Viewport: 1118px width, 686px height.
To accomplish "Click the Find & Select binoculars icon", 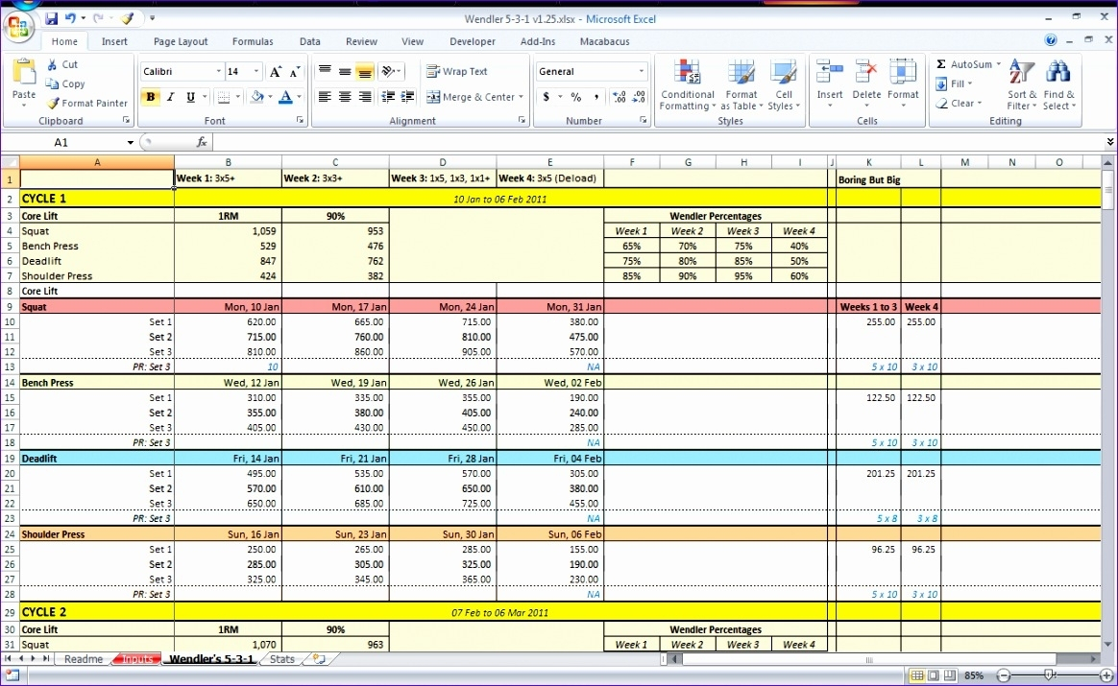I will coord(1058,84).
